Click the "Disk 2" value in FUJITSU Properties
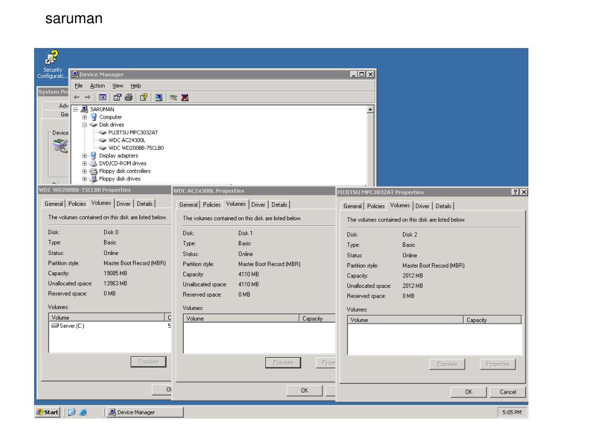Screen dimensions: 592x444 [410, 235]
